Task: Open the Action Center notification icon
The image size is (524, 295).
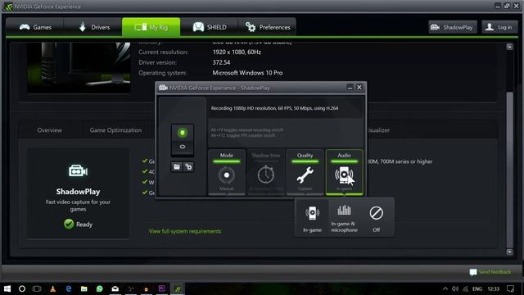Action: coord(510,288)
